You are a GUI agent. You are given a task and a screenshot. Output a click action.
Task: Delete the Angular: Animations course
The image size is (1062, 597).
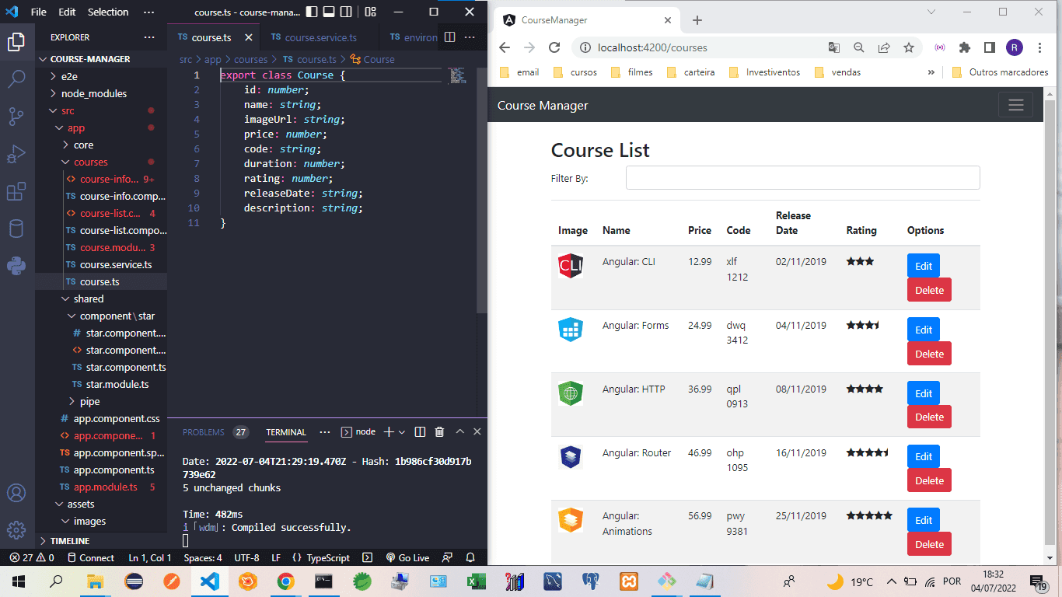click(929, 543)
